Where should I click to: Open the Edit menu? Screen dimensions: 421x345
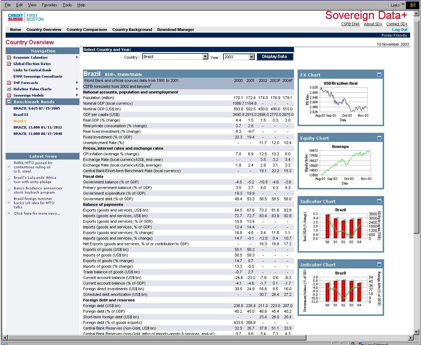[x=19, y=5]
